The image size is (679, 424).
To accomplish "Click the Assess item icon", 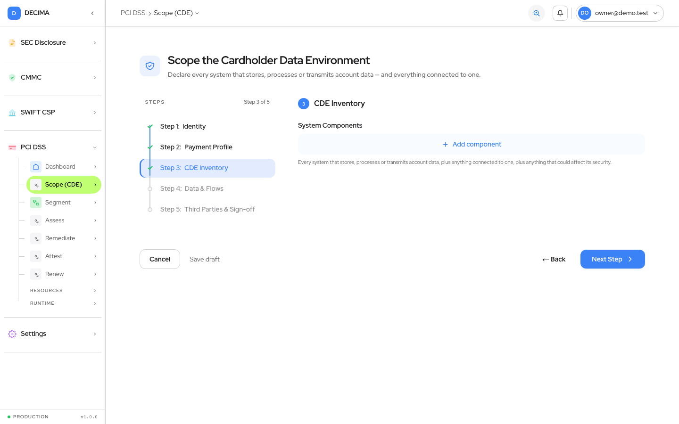I will [36, 220].
